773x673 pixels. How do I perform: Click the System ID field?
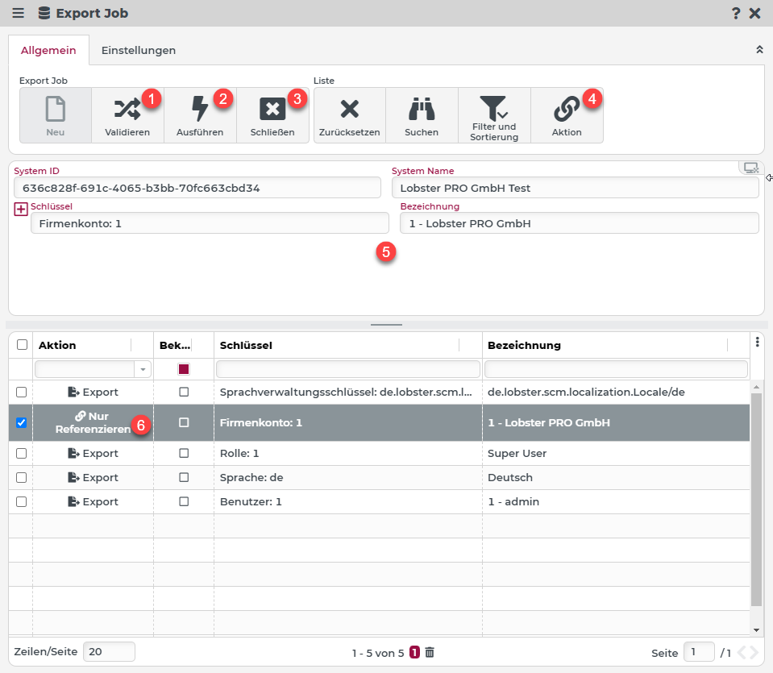197,188
